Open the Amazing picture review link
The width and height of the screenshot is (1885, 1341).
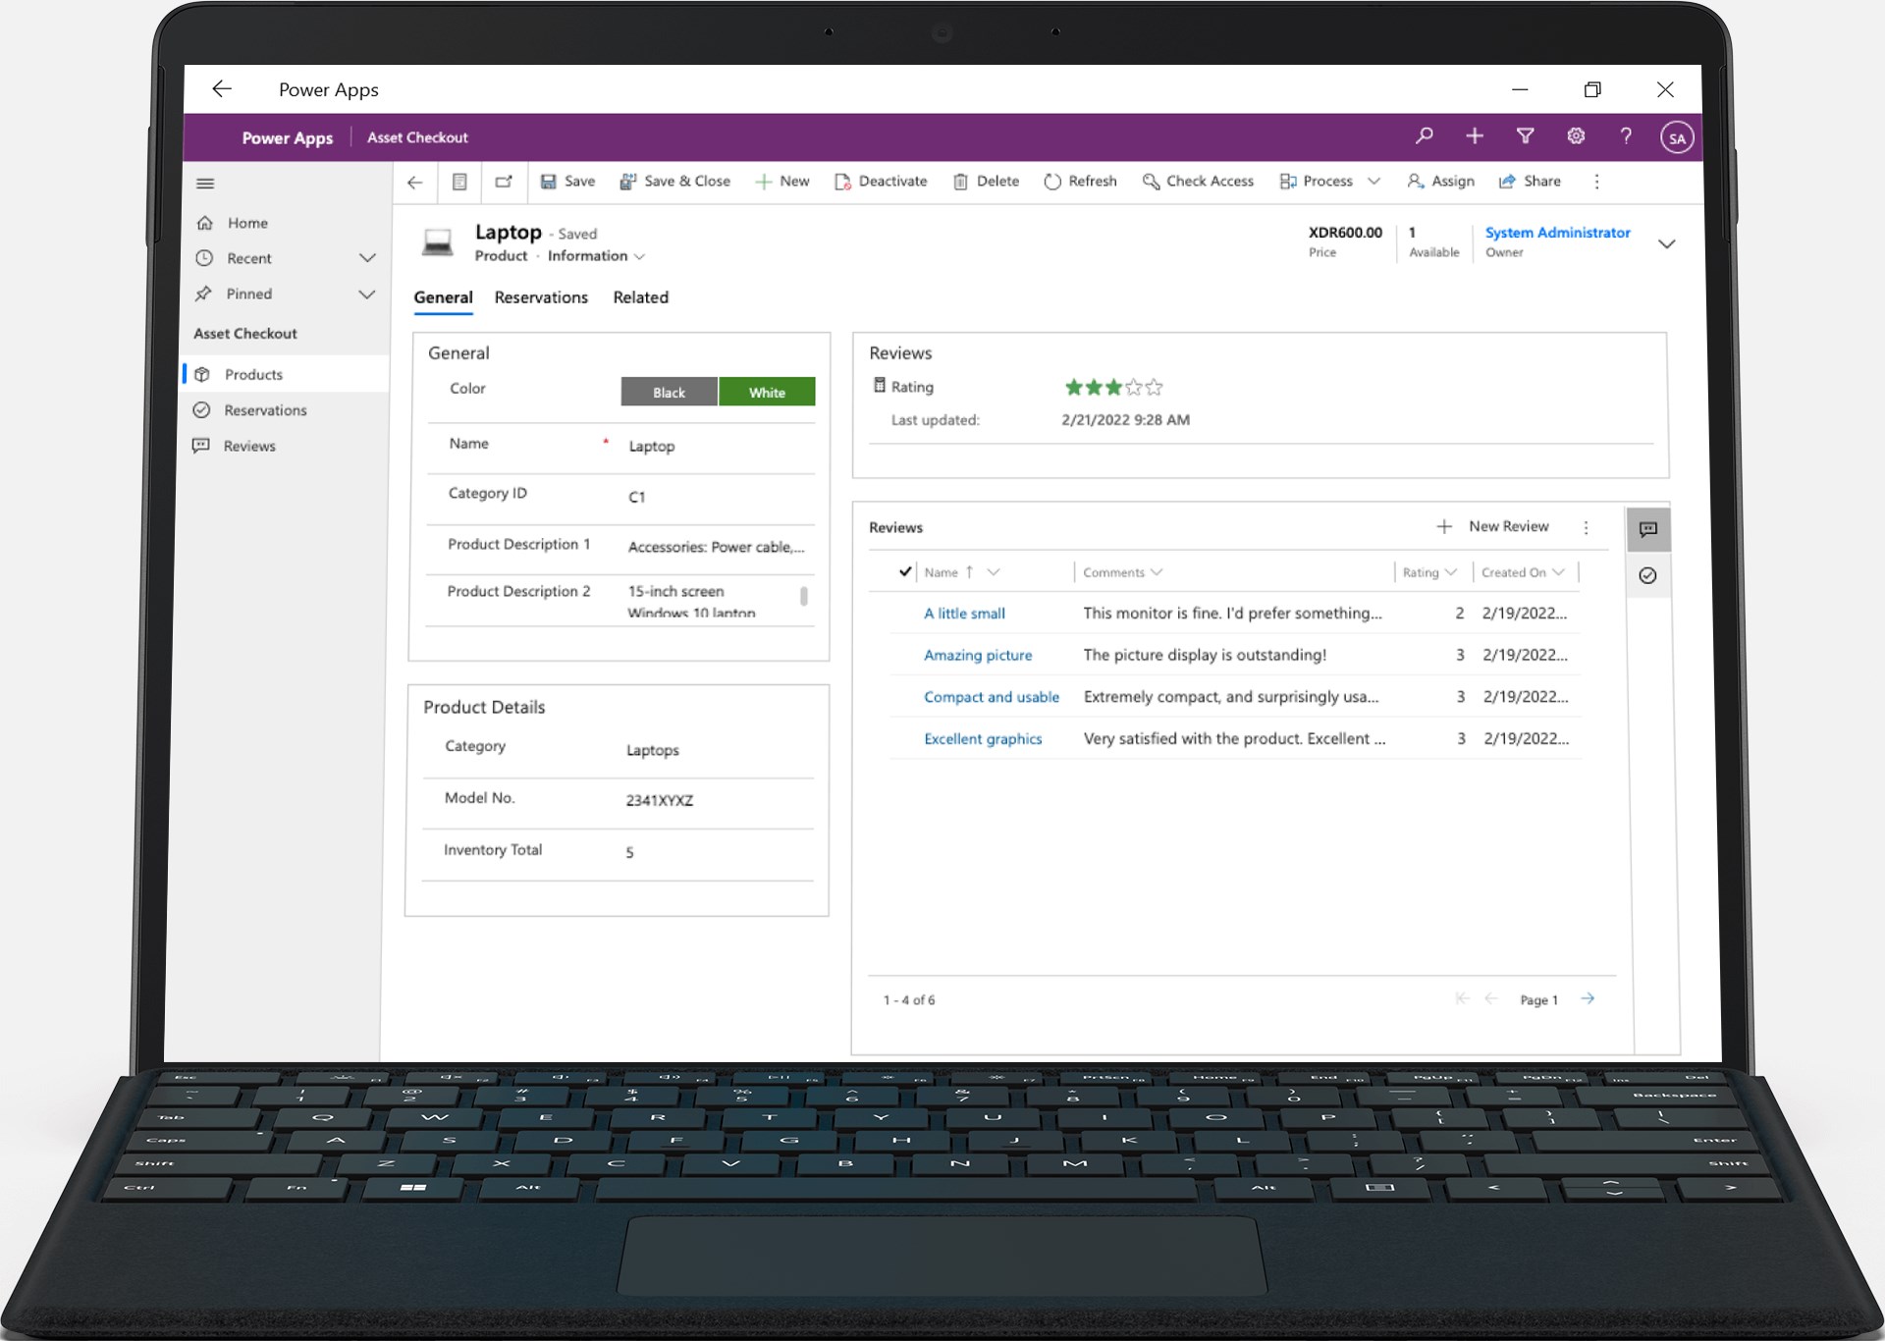pos(978,655)
